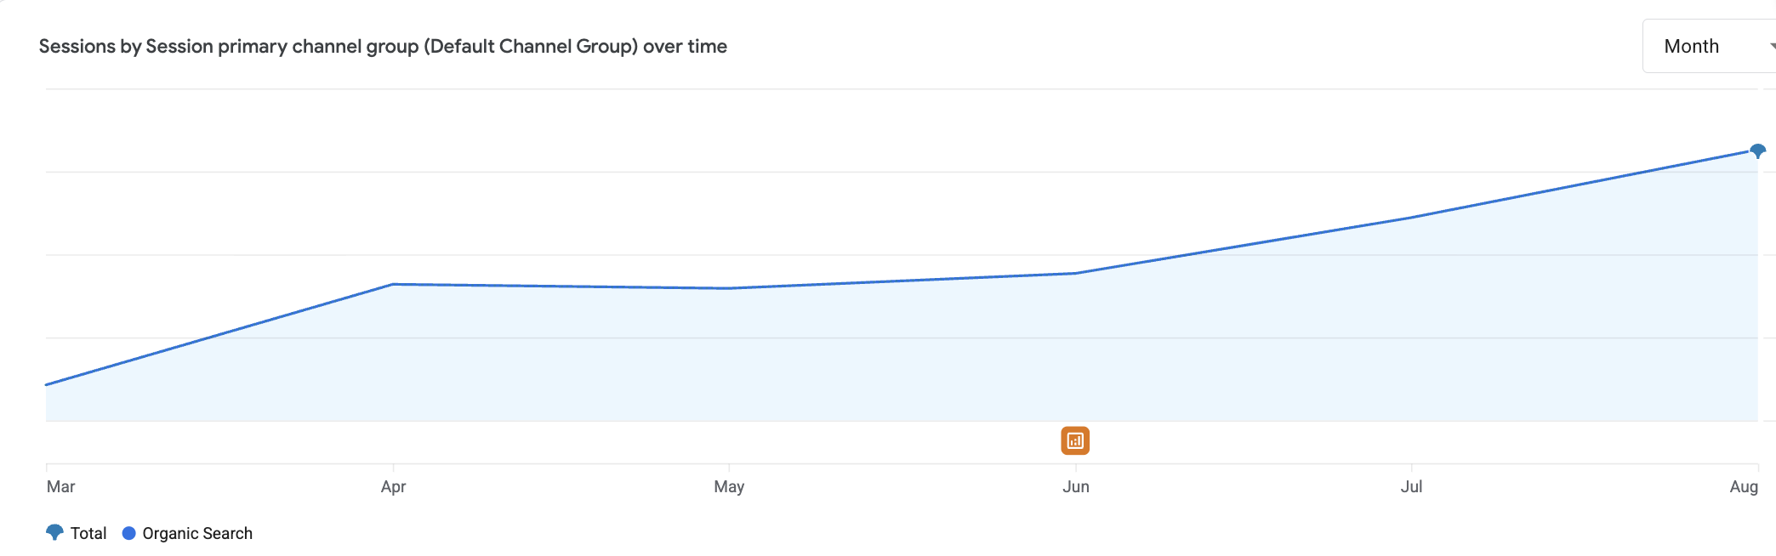
Task: Open the orange annotation icon below Jun
Action: tap(1075, 440)
